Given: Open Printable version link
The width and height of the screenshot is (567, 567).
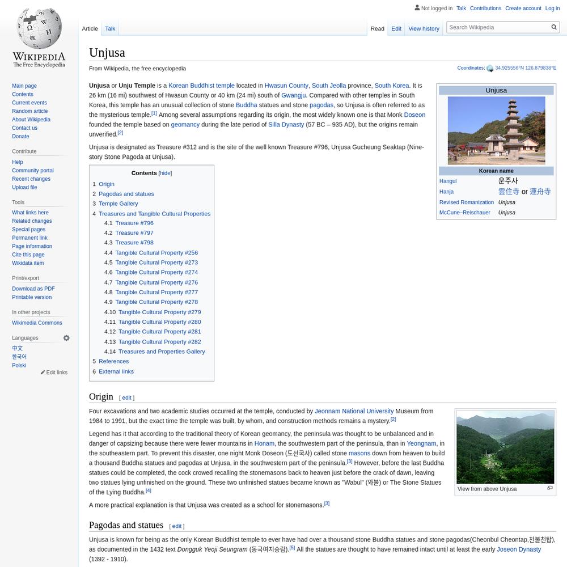Looking at the screenshot, I should coord(32,297).
